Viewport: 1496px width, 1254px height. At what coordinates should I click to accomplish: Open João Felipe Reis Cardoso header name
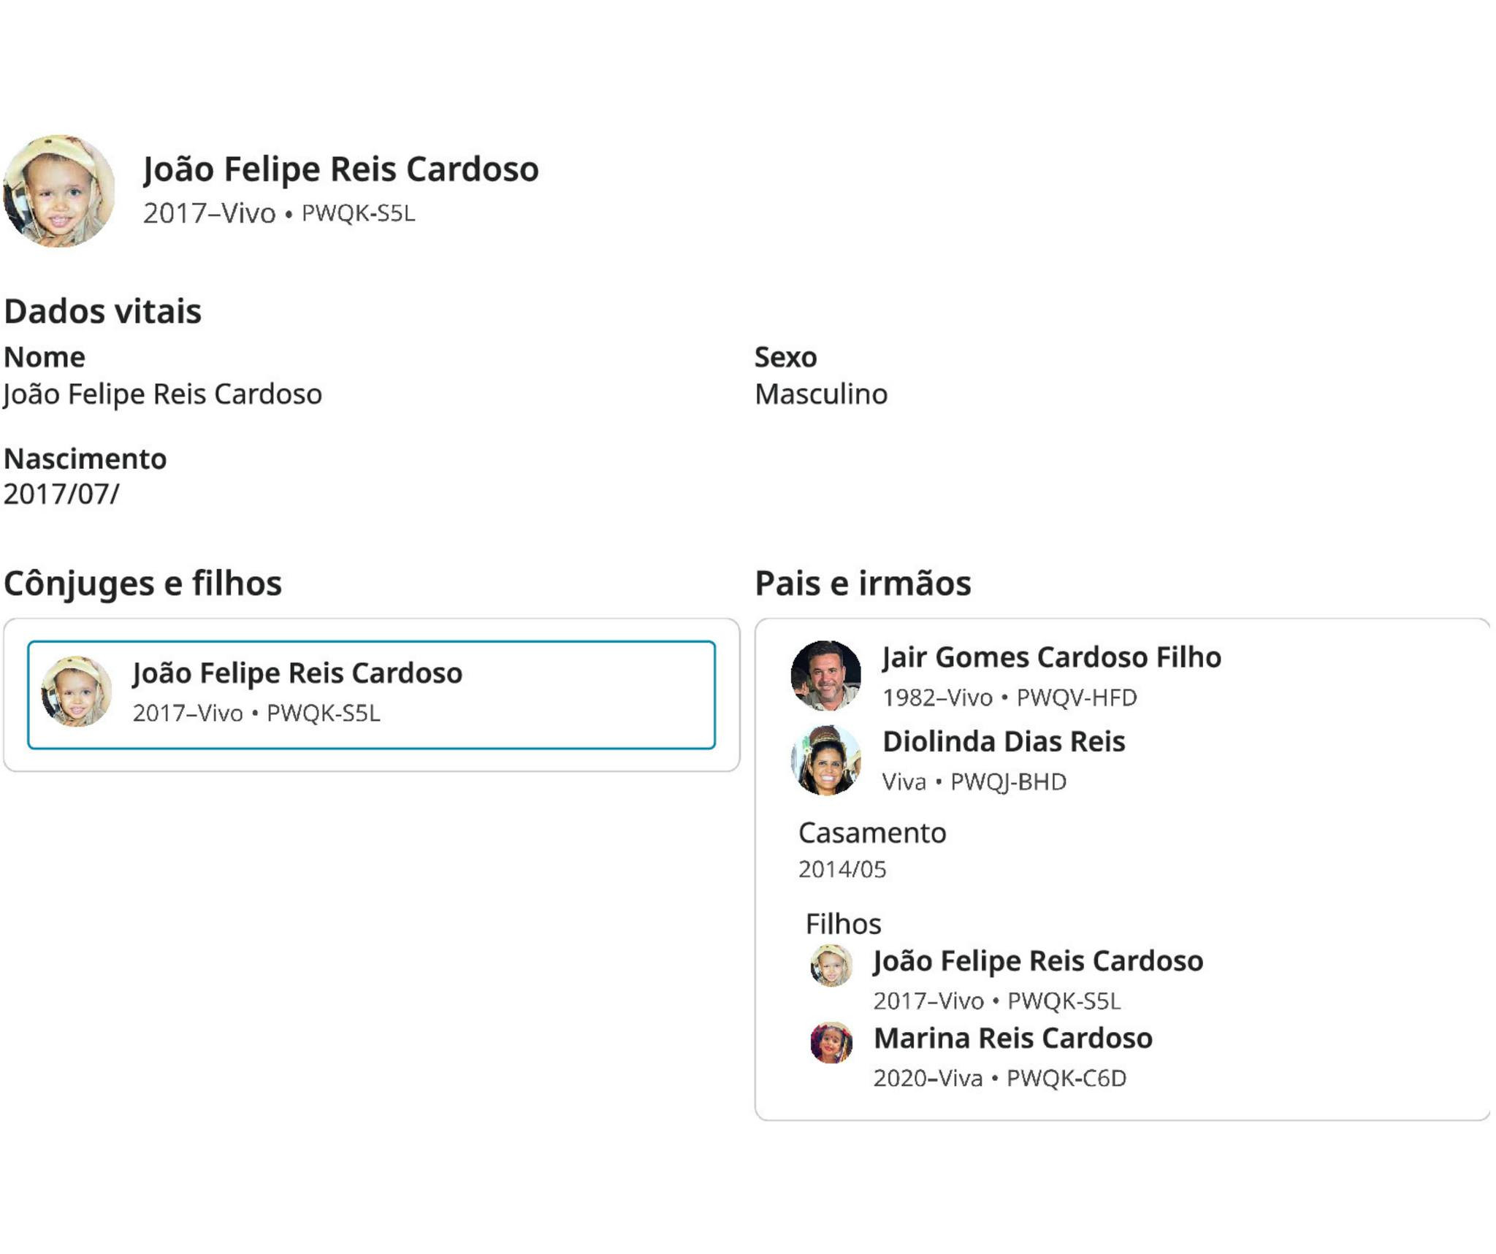tap(340, 169)
